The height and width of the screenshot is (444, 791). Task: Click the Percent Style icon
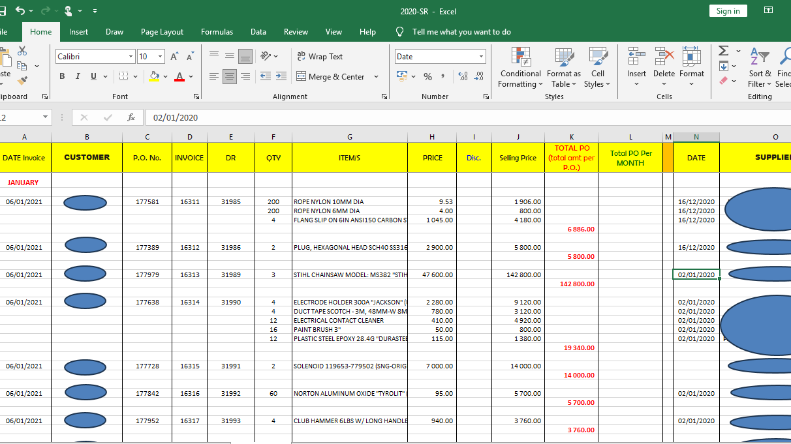point(427,77)
